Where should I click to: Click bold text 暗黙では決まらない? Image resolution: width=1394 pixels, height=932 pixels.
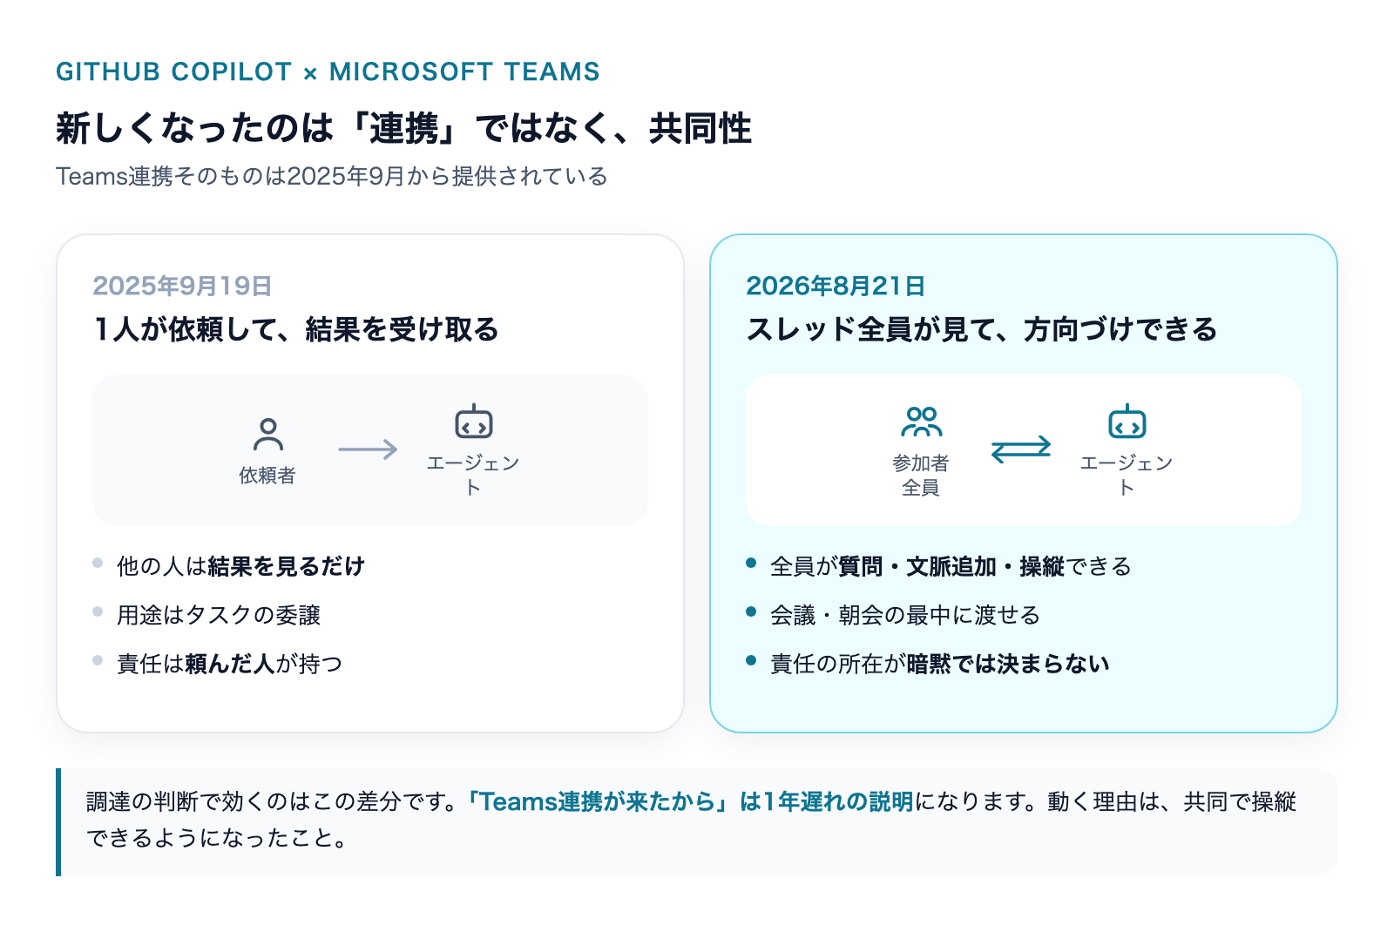click(1008, 664)
